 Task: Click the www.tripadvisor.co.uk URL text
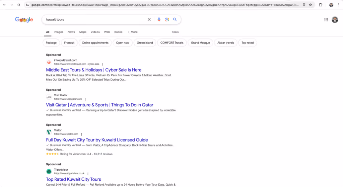[69, 173]
